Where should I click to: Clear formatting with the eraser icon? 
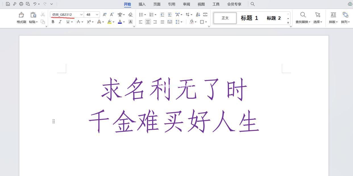click(130, 14)
